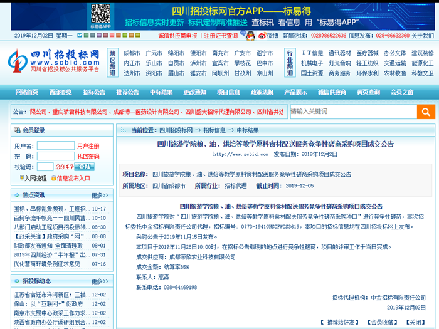The width and height of the screenshot is (439, 329).
Task: Open the 中标结果 nav tab
Action: 161,92
